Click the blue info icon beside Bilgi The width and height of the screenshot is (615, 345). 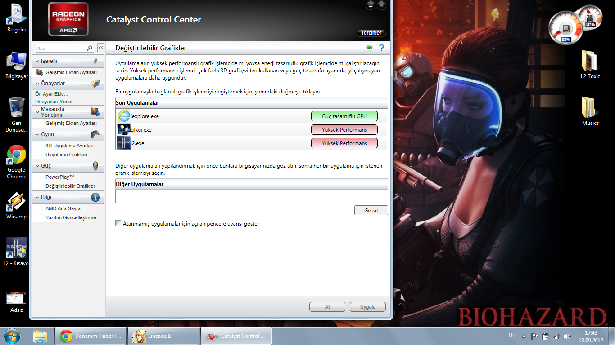click(x=95, y=197)
